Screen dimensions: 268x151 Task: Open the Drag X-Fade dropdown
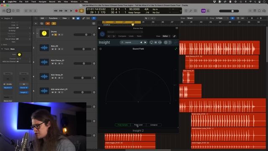[x=222, y=18]
